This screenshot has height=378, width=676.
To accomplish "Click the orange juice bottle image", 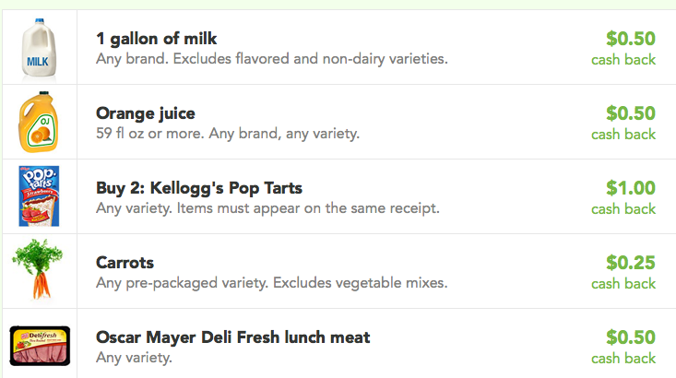I will [x=39, y=122].
